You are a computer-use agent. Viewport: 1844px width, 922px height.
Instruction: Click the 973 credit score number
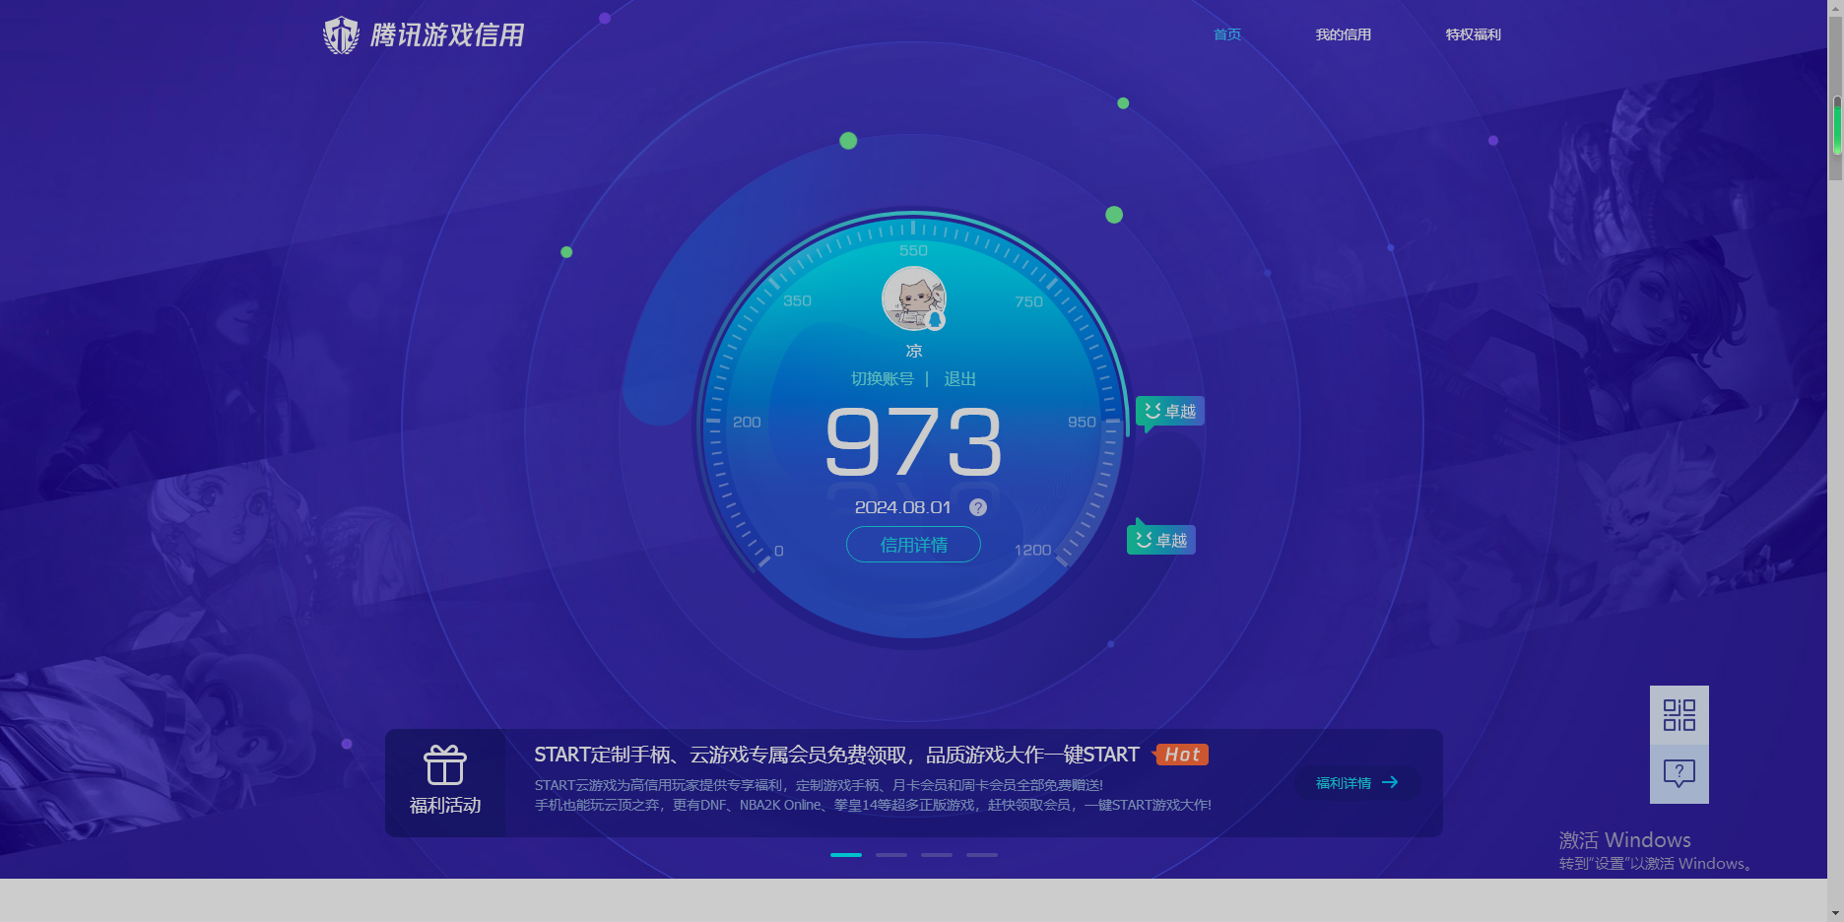pos(914,442)
